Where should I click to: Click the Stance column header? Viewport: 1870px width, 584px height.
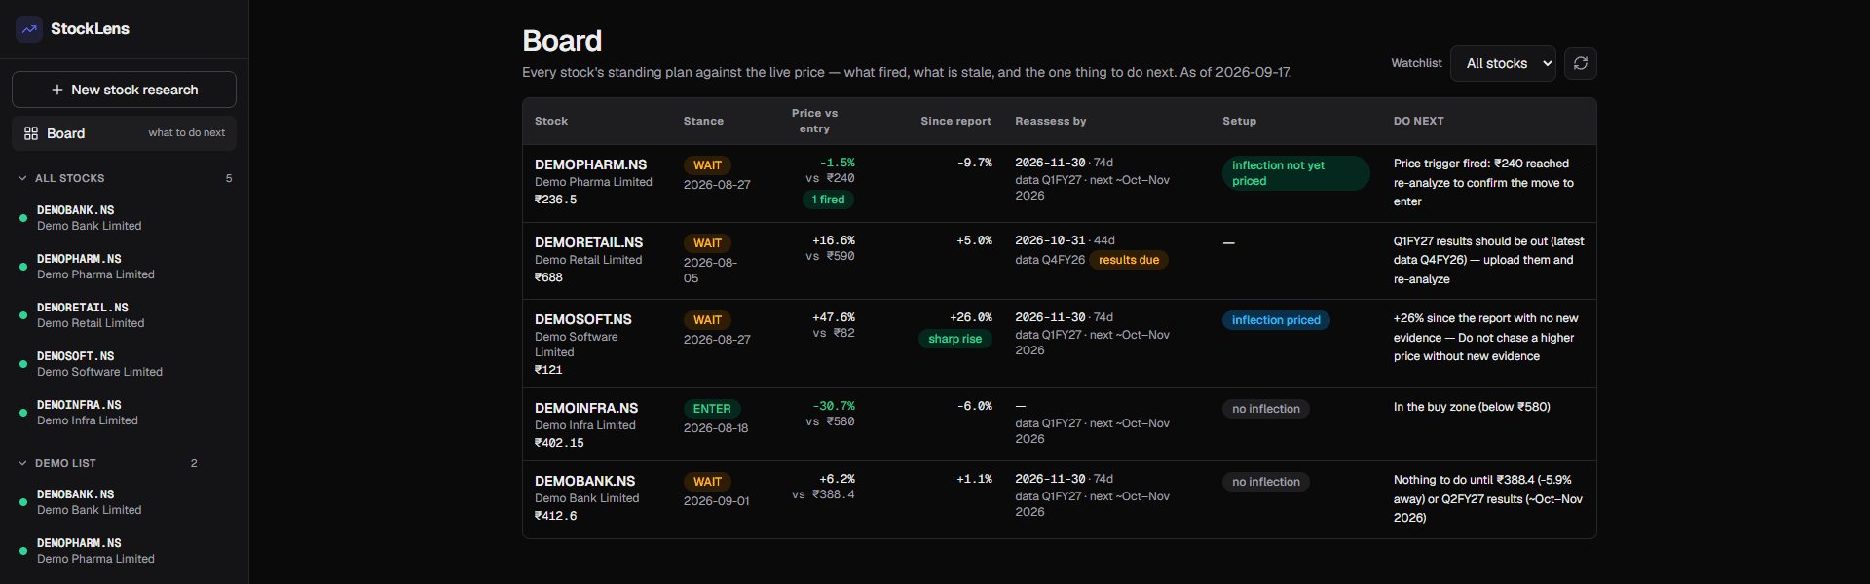tap(703, 121)
